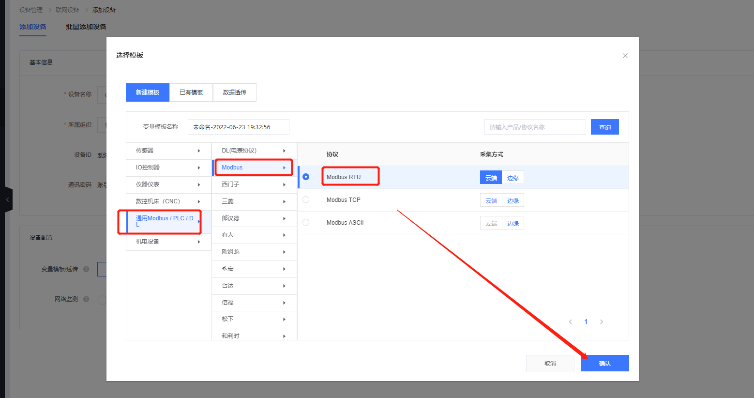Choose 边缘 collection mode for Modbus TCP
The width and height of the screenshot is (754, 398).
[513, 200]
